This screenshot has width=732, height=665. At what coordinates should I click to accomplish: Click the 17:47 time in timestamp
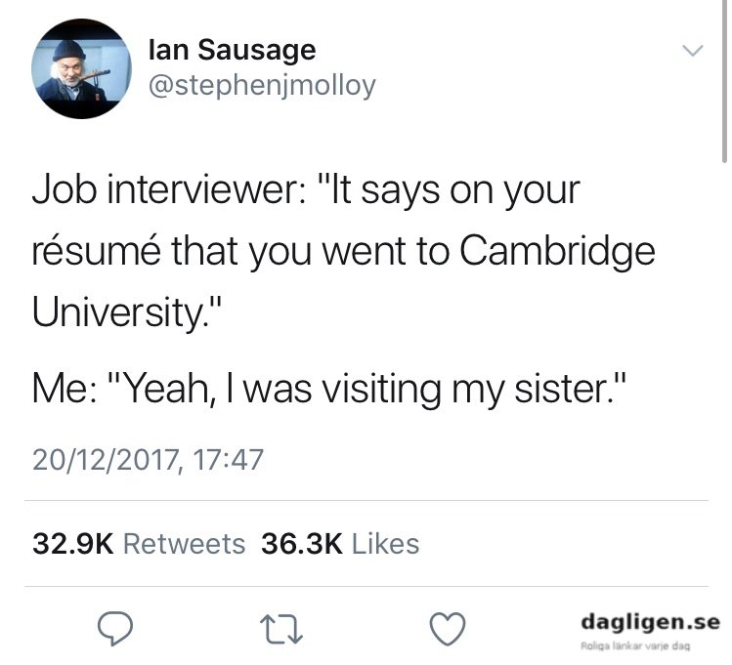pos(228,459)
